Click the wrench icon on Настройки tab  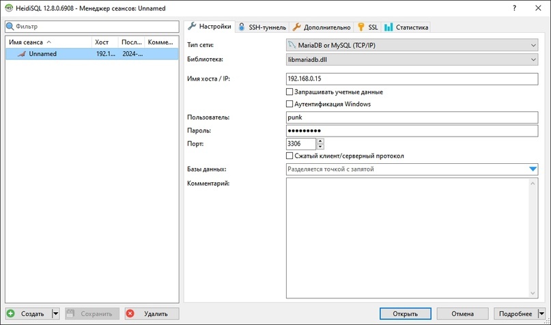pos(191,26)
